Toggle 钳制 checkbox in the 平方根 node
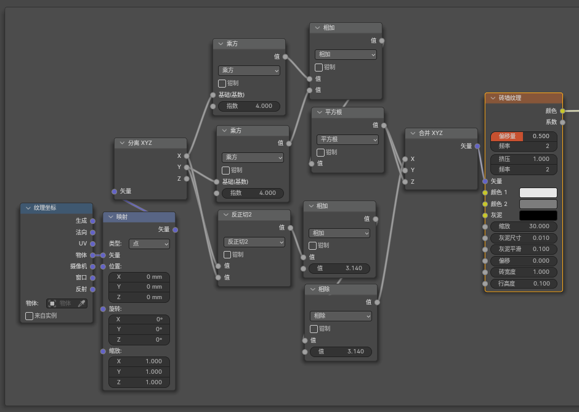Screen dimensions: 579x412 pyautogui.click(x=320, y=152)
